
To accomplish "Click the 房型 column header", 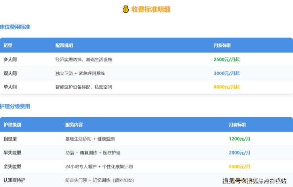I will click(8, 46).
